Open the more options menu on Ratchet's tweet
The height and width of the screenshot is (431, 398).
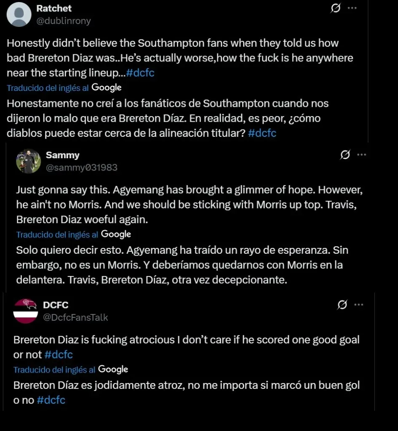(352, 8)
